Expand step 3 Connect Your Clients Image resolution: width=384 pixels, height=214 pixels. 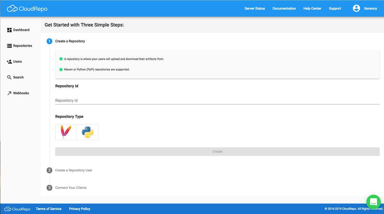[x=71, y=188]
